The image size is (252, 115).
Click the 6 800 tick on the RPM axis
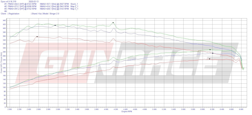241,109
